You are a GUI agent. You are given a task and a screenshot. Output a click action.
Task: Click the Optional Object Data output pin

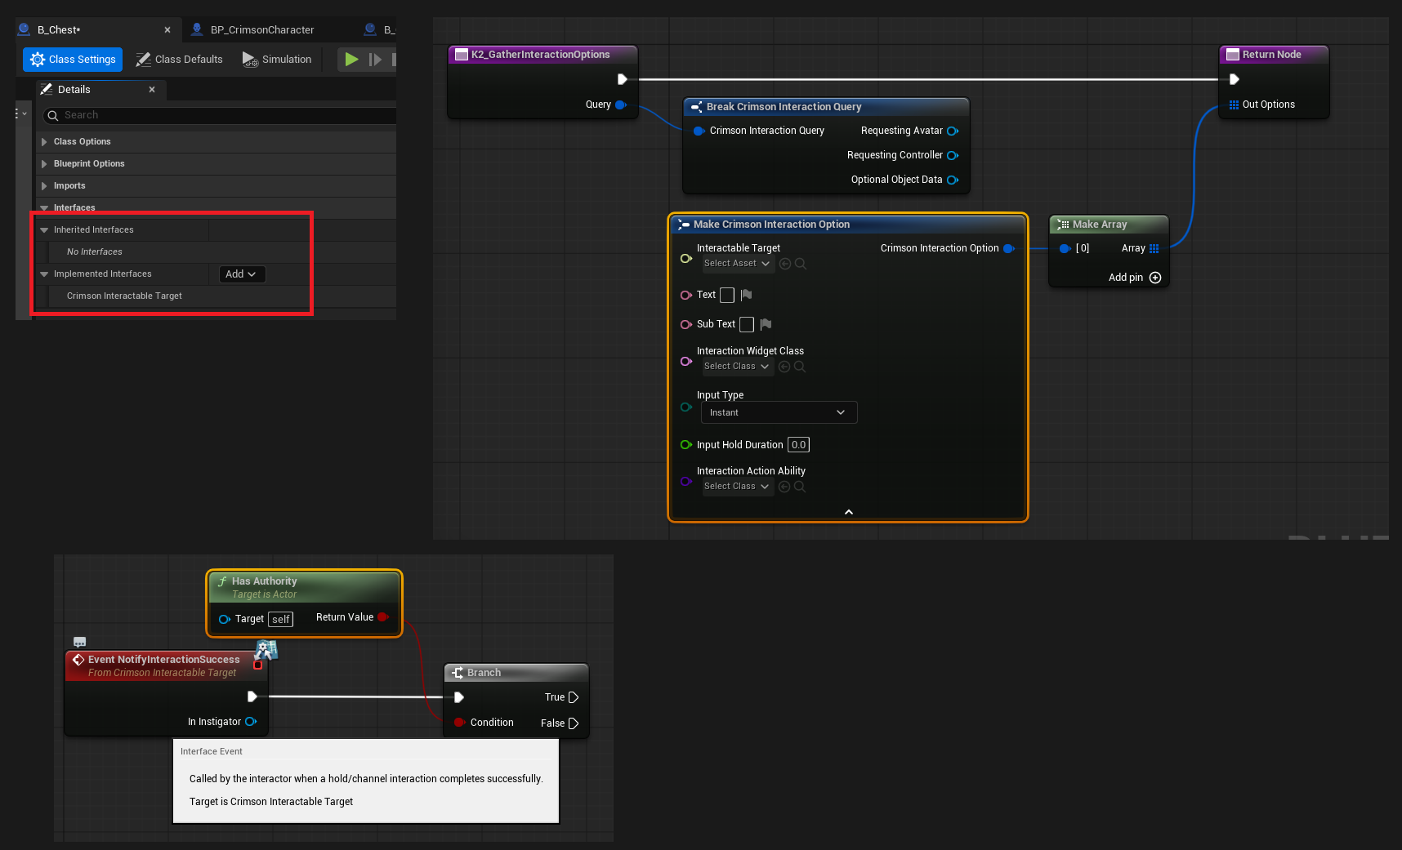click(953, 180)
